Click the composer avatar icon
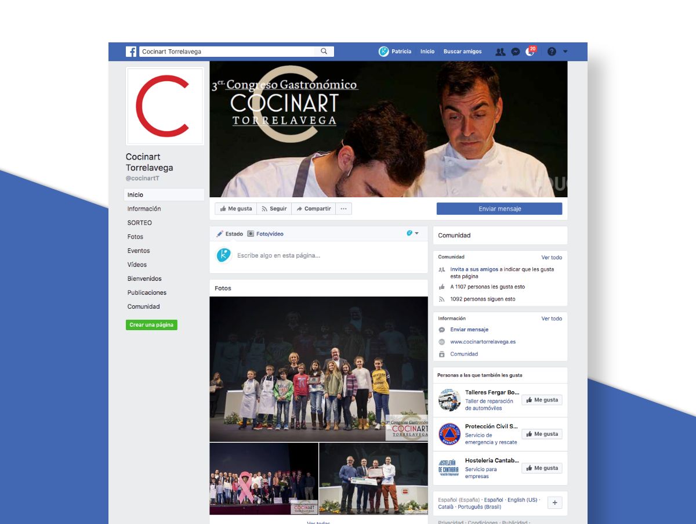This screenshot has width=696, height=524. click(223, 255)
